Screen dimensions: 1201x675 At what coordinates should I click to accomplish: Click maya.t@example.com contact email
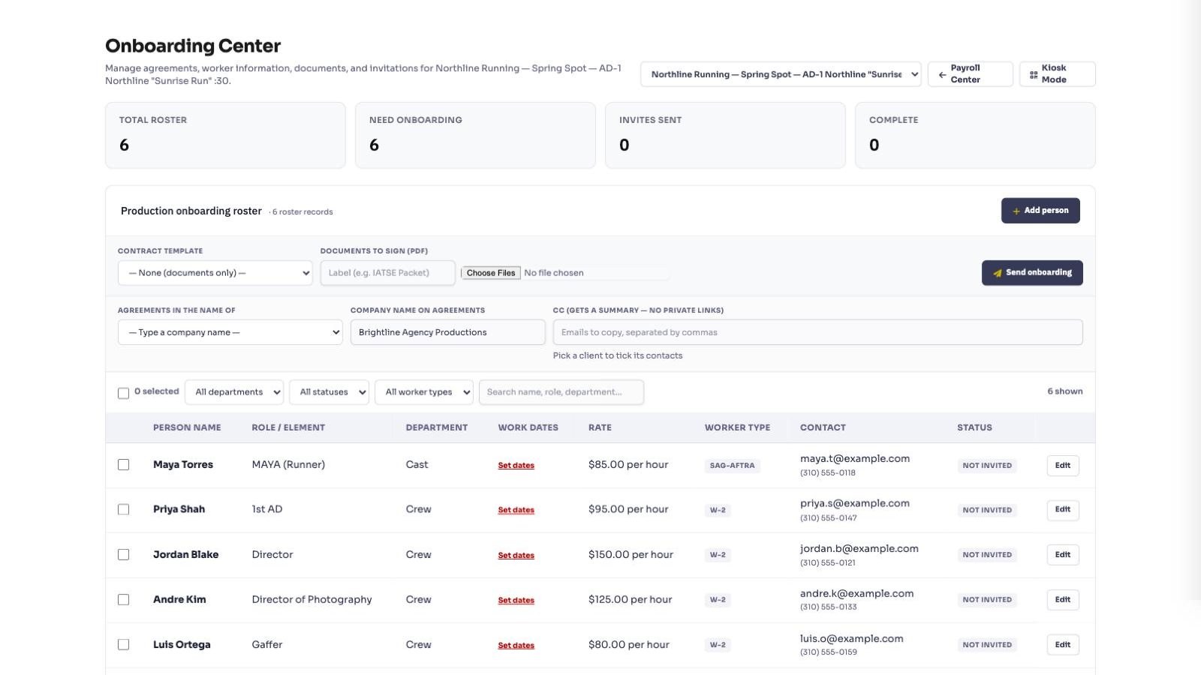point(855,458)
